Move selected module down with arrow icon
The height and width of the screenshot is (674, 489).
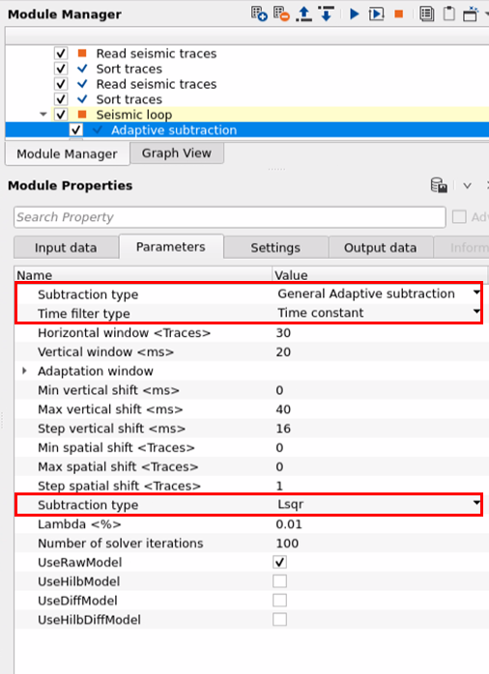point(327,14)
